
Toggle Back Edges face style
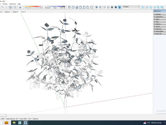[100, 7]
